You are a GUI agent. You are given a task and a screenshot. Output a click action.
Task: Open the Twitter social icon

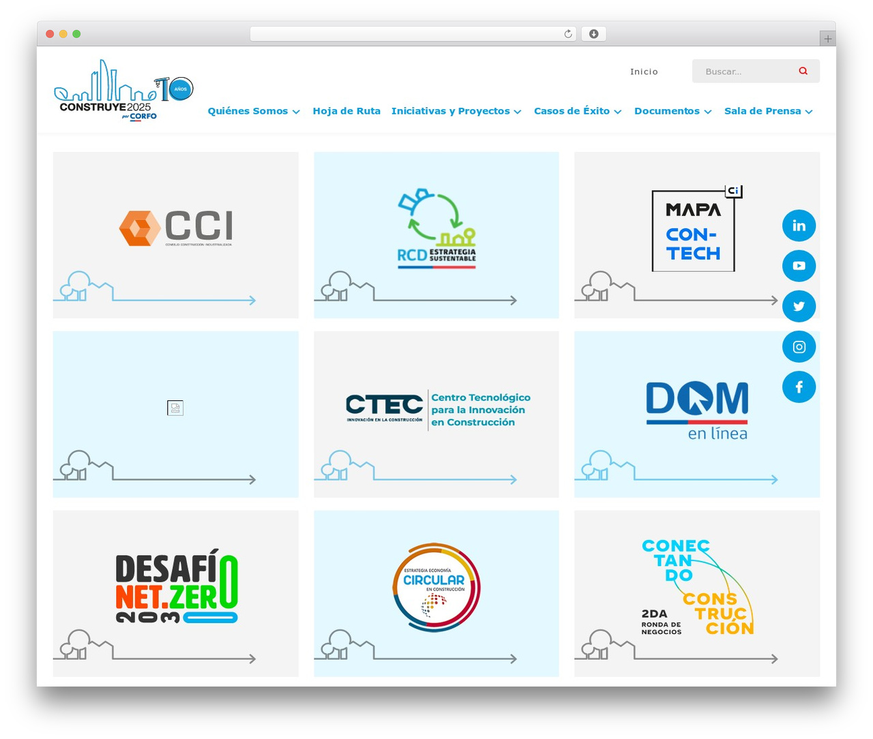(x=799, y=306)
